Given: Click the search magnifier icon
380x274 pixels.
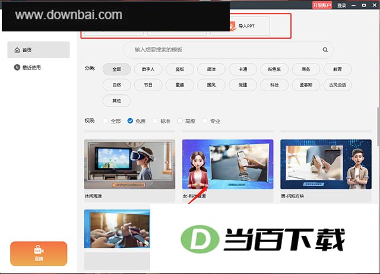Looking at the screenshot, I should 325,50.
